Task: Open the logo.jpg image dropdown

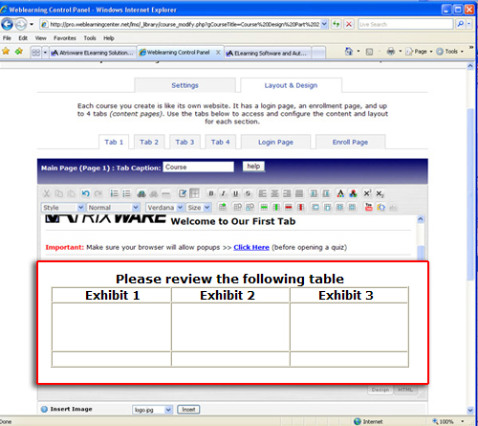Action: (x=152, y=410)
